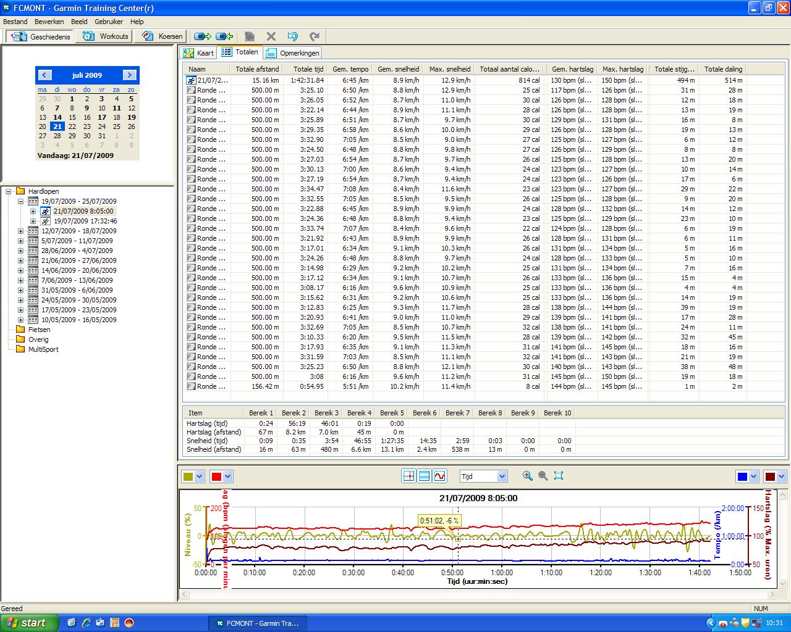
Task: Toggle the horizontal bands chart button
Action: pyautogui.click(x=424, y=476)
